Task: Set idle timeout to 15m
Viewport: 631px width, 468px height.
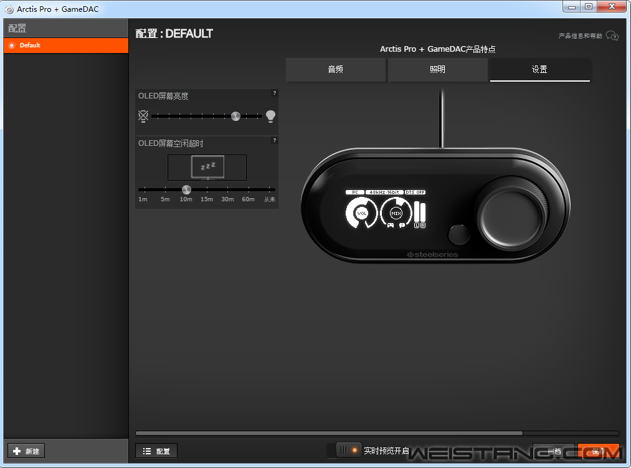Action: click(x=207, y=199)
